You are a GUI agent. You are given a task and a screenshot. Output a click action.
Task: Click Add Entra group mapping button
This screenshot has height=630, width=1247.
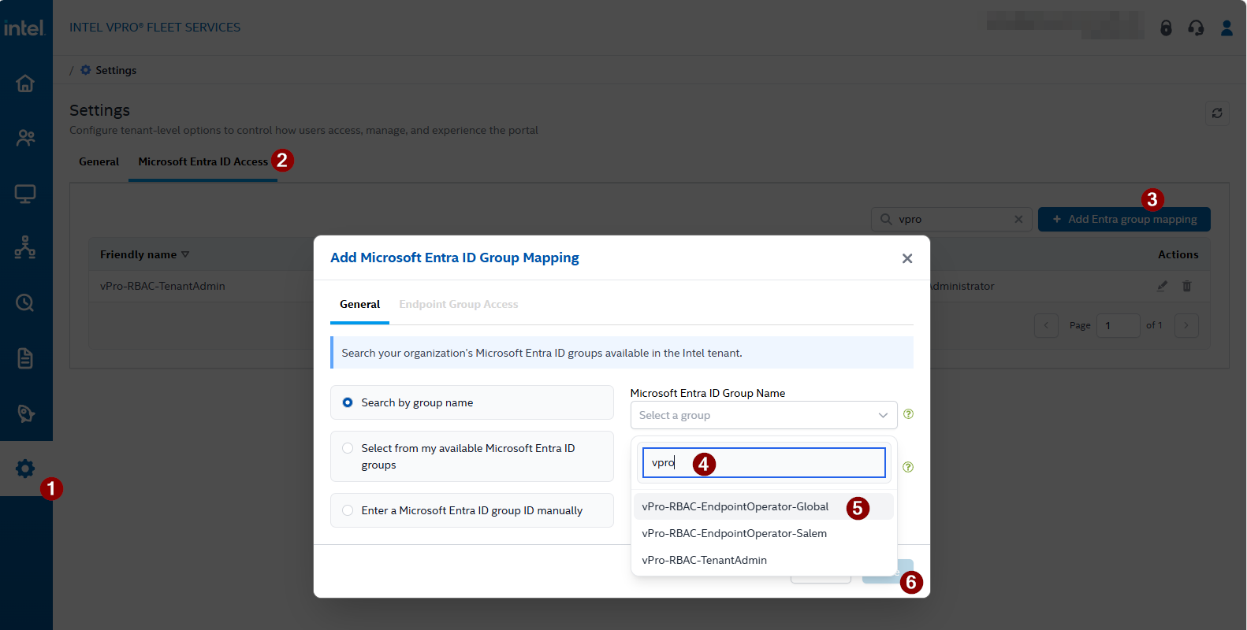(x=1124, y=219)
